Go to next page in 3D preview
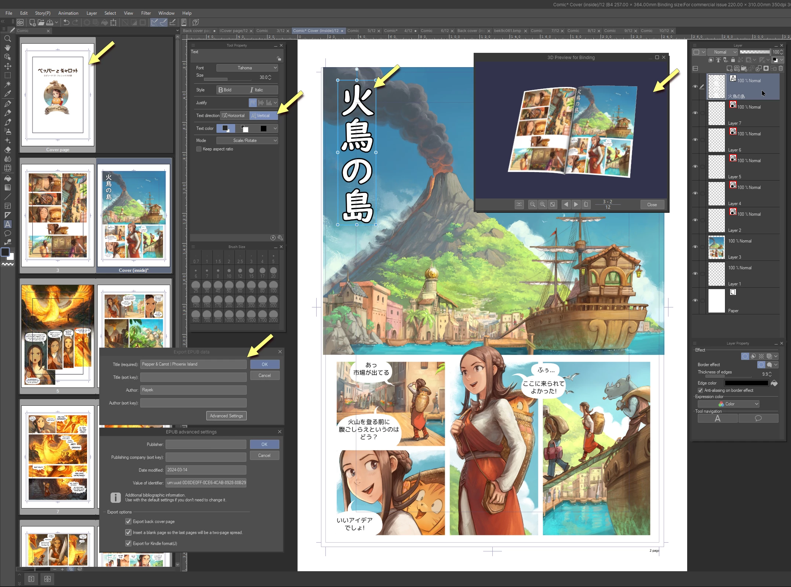 pos(576,204)
